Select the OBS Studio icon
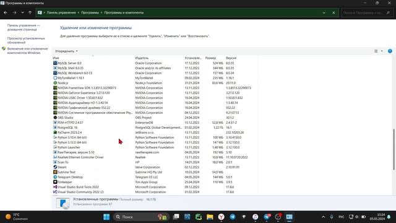This screenshot has height=223, width=396. 55,118
